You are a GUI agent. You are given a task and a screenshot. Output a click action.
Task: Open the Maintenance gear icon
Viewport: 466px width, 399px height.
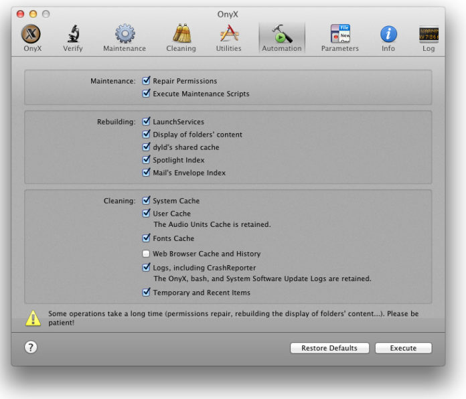click(125, 35)
